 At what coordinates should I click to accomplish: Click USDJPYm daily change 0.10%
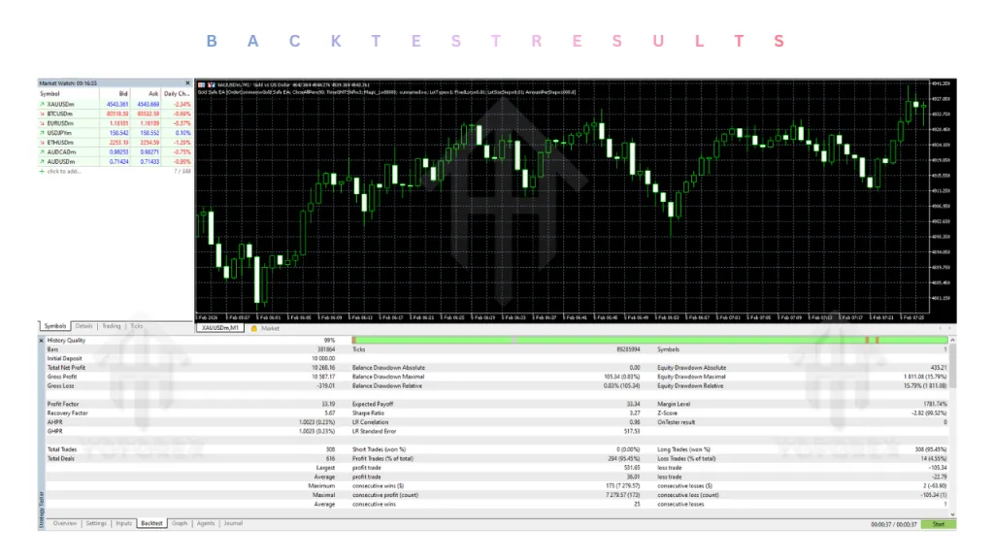pyautogui.click(x=182, y=133)
